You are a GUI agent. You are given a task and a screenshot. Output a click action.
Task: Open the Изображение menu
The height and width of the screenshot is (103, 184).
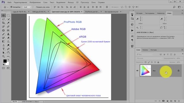35,2
